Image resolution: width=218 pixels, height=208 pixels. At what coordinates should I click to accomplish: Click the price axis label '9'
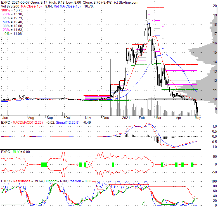(216, 109)
